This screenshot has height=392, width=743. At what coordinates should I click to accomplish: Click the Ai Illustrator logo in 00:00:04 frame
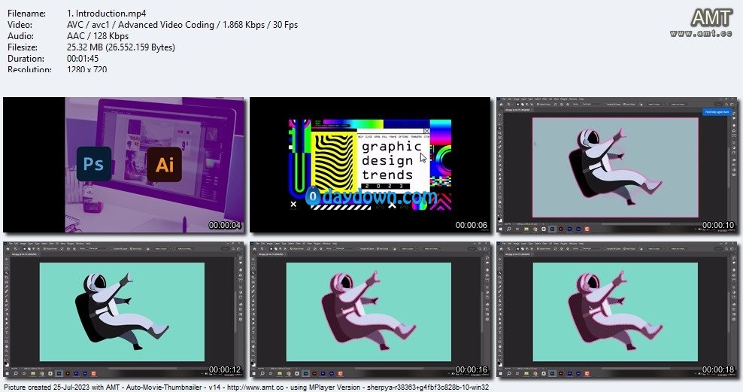pos(165,165)
